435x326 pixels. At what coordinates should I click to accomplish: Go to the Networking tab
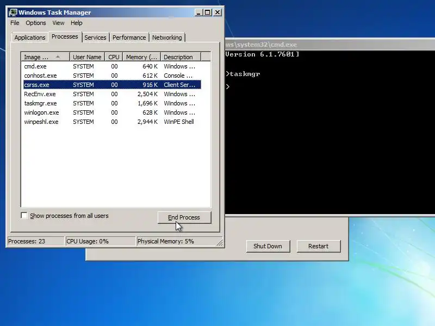click(167, 37)
